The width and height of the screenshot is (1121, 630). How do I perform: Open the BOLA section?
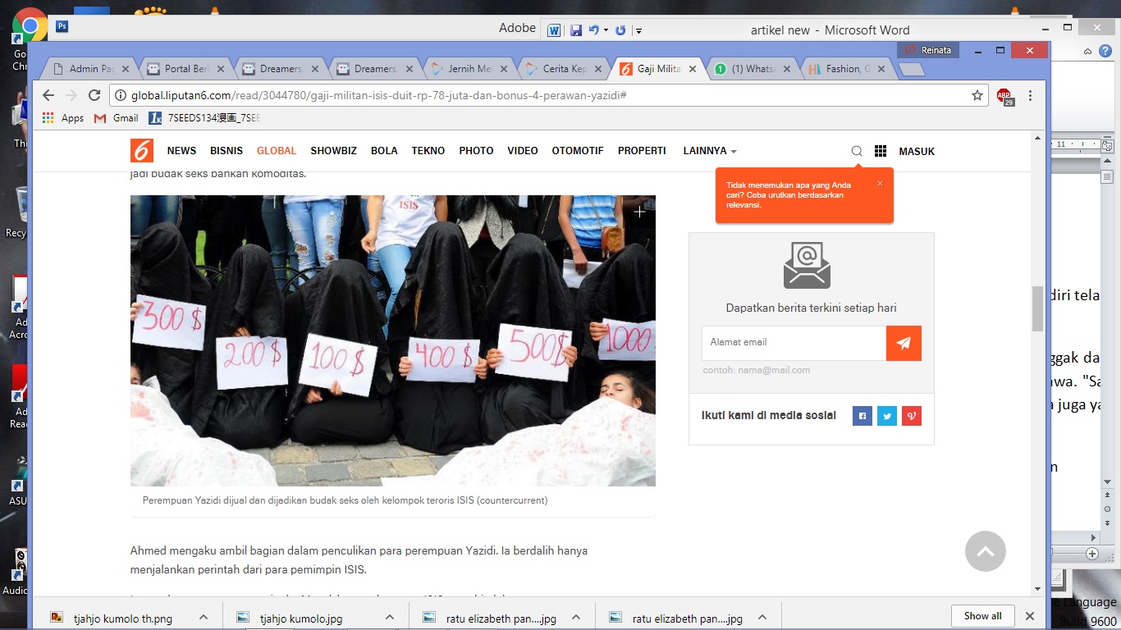pyautogui.click(x=384, y=151)
